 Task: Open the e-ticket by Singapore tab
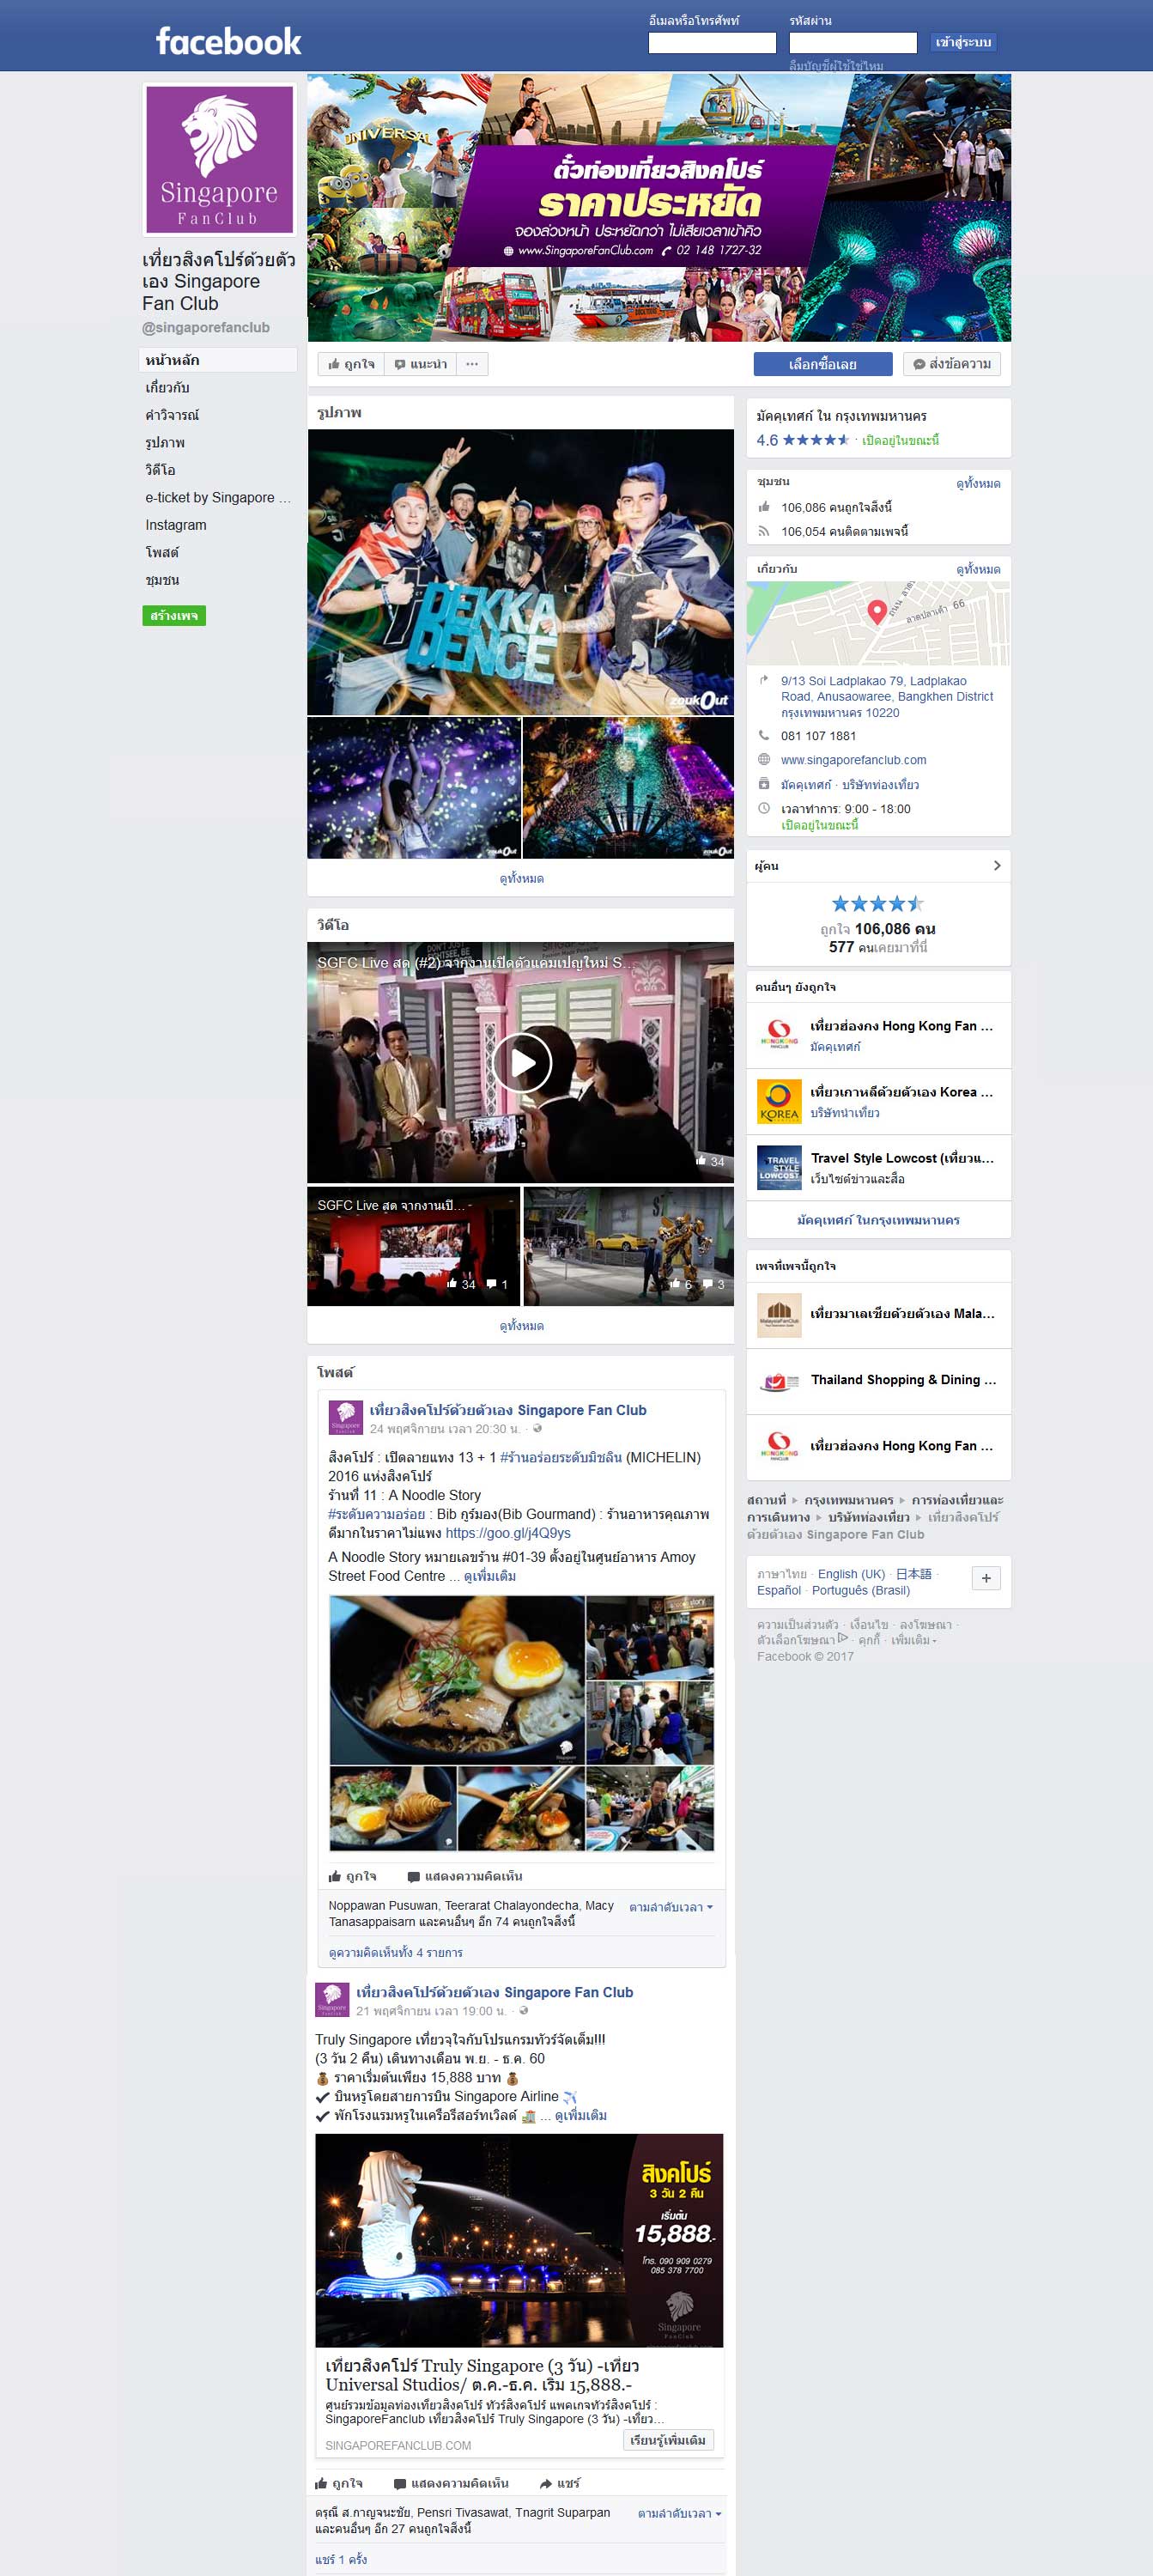pos(218,497)
